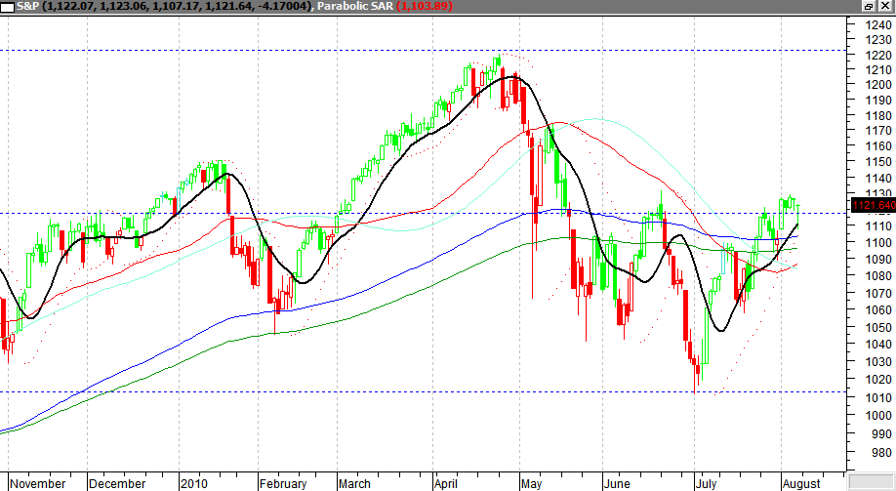Select the June label on date axis
Viewport: 896px width, 491px height.
617,483
